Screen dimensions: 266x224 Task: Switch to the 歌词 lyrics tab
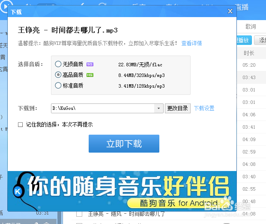(x=251, y=27)
